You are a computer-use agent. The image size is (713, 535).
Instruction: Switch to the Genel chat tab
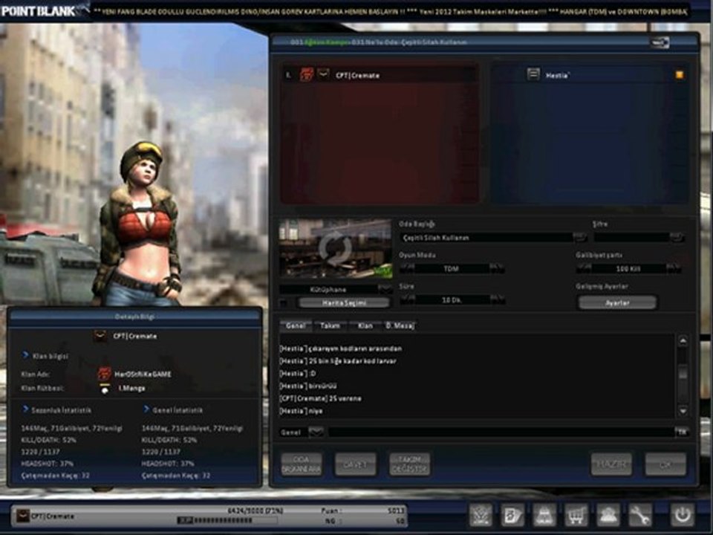pos(296,325)
